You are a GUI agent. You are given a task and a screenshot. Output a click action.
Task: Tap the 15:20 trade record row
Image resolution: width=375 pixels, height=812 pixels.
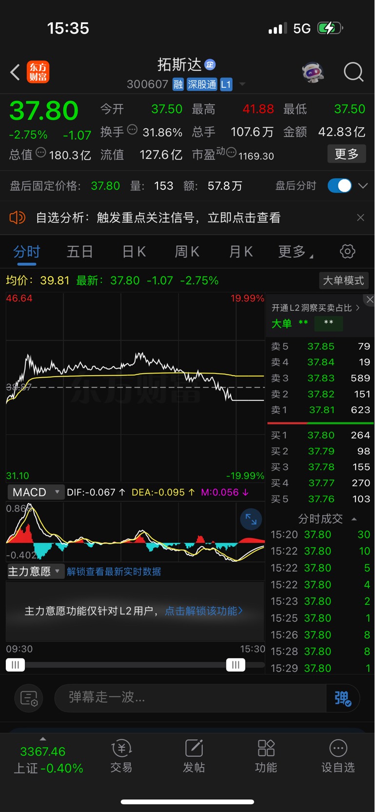(320, 535)
